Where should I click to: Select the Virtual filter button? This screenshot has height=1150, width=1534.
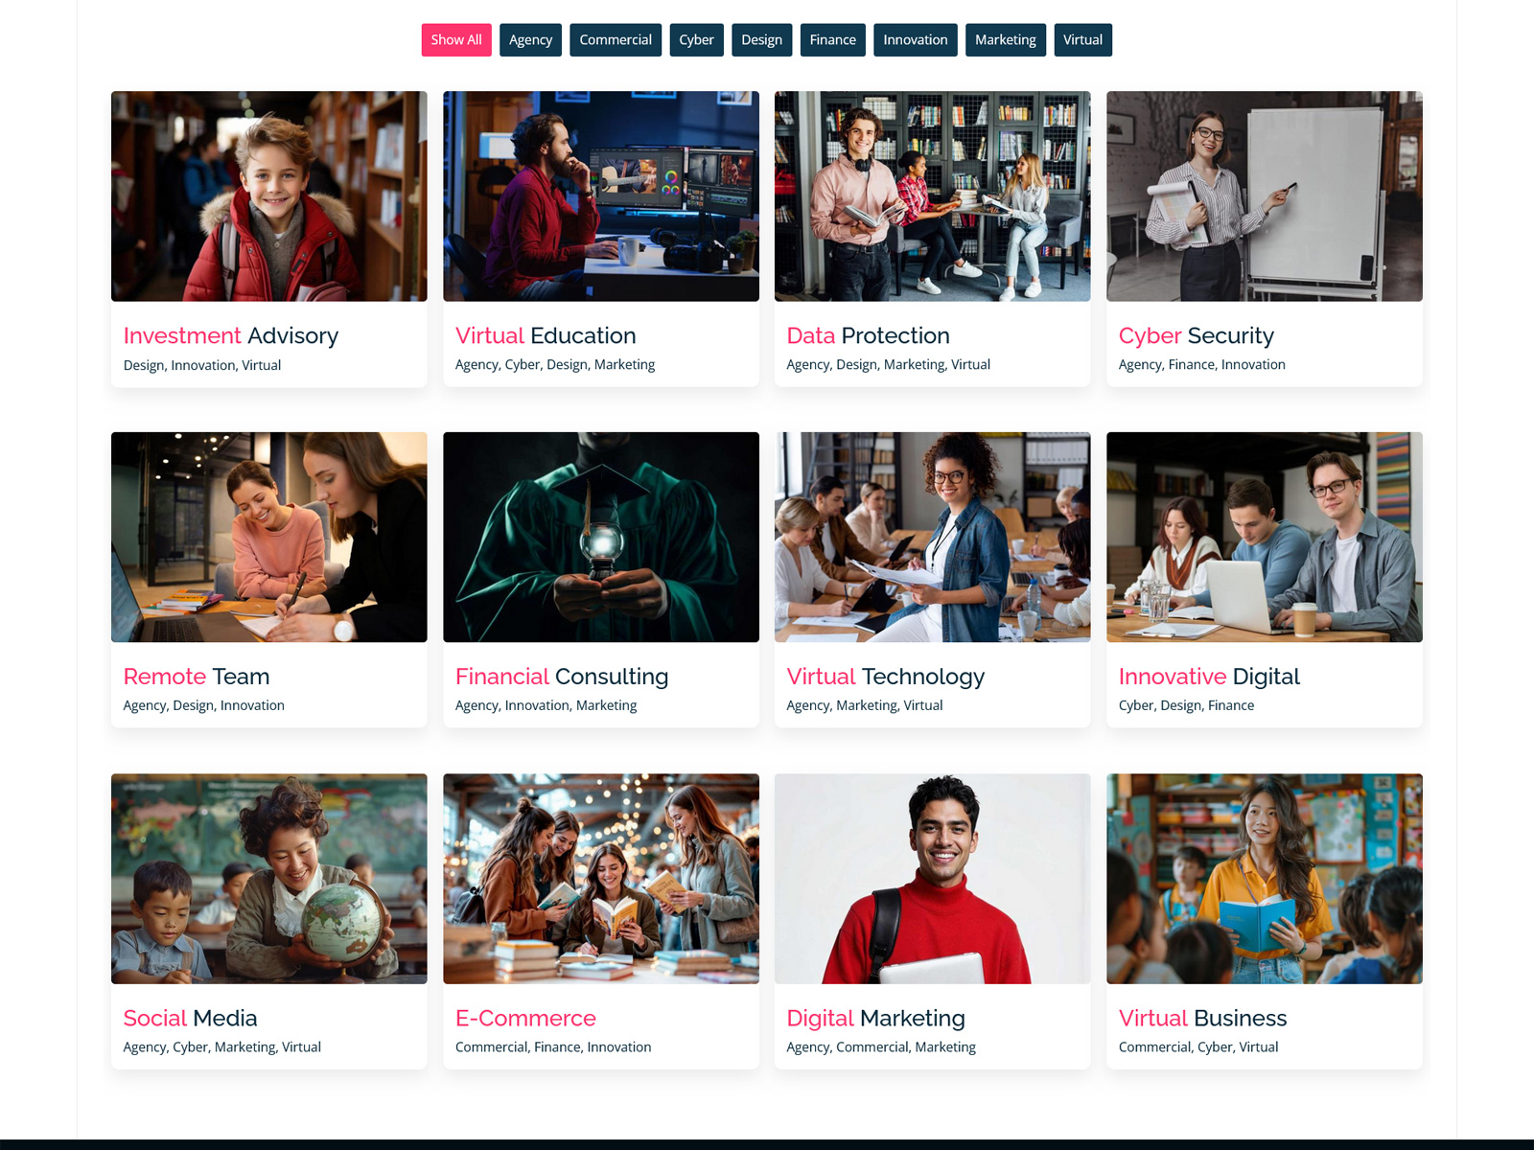1082,40
